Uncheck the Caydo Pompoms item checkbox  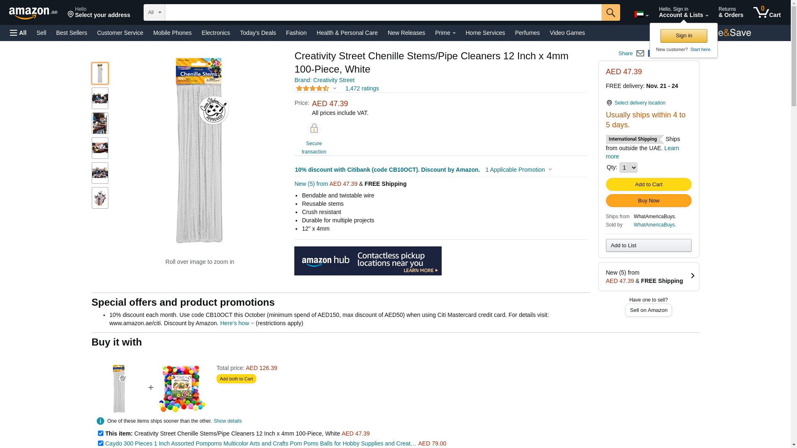click(x=100, y=443)
